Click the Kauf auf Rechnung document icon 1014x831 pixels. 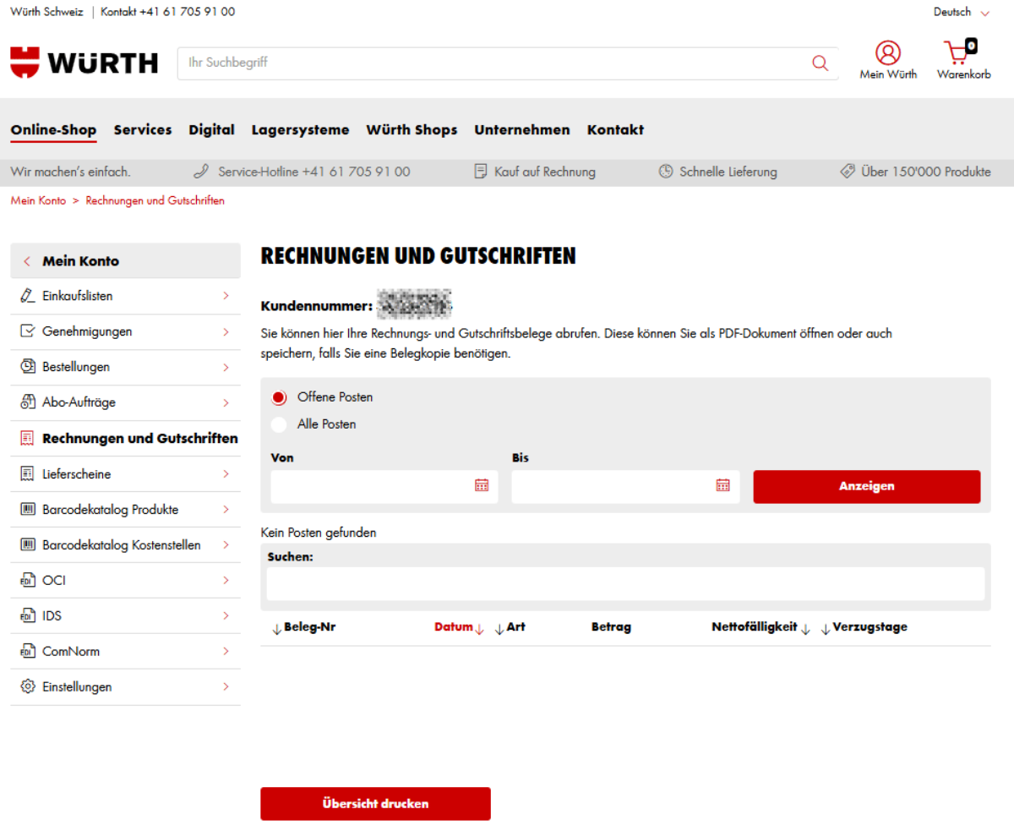[481, 172]
